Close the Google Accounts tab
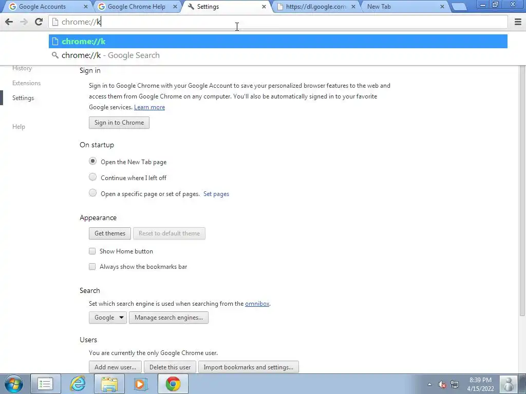This screenshot has width=526, height=394. [x=86, y=7]
